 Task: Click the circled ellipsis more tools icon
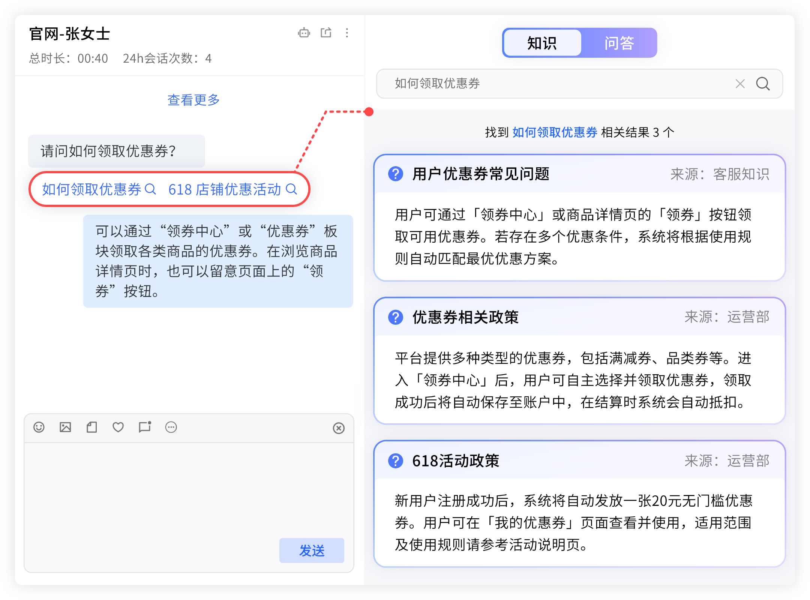171,427
